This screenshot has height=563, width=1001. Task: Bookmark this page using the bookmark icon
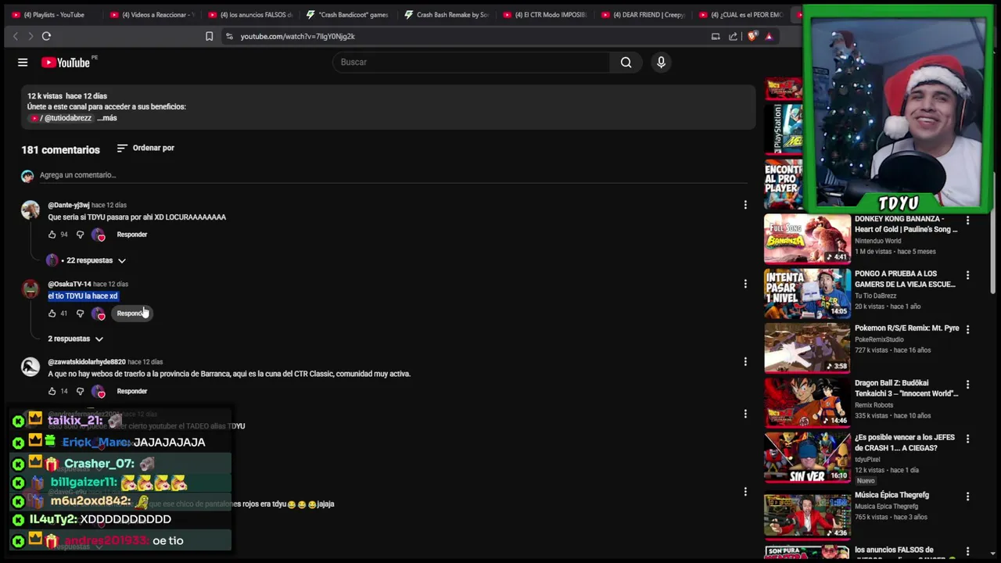coord(209,36)
